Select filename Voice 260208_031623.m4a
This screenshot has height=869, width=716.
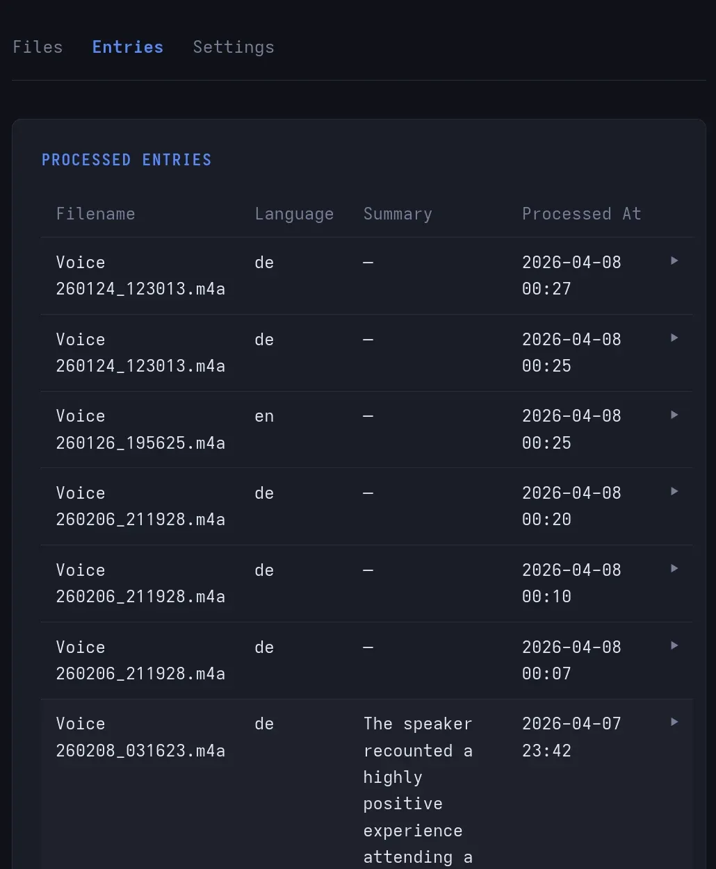point(140,737)
